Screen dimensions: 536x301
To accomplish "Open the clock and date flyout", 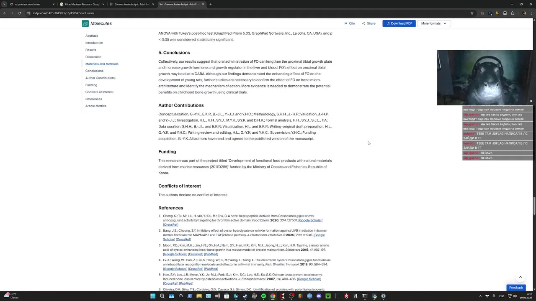I will pos(526,296).
